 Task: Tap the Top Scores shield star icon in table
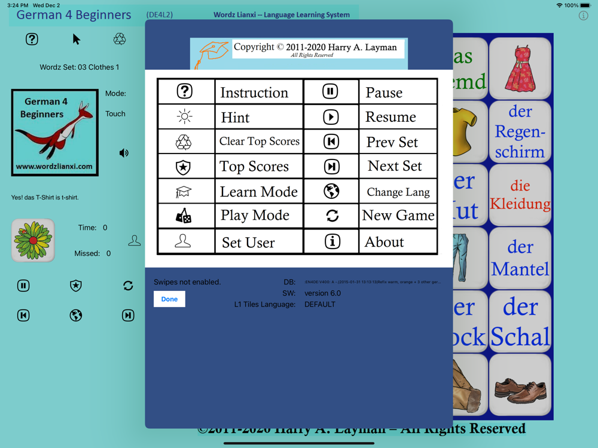[x=183, y=167]
